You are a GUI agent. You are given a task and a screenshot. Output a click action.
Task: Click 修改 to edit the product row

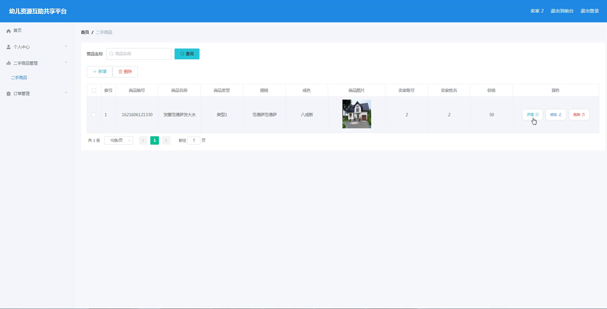(x=556, y=115)
